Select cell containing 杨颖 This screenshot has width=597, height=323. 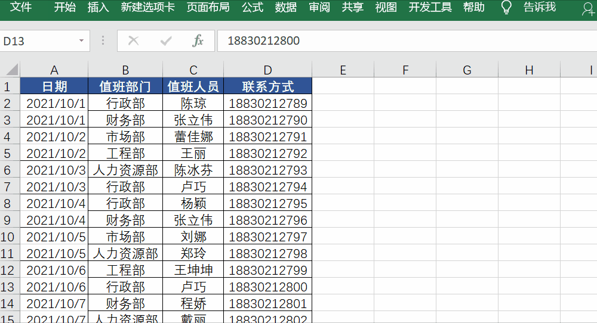193,203
